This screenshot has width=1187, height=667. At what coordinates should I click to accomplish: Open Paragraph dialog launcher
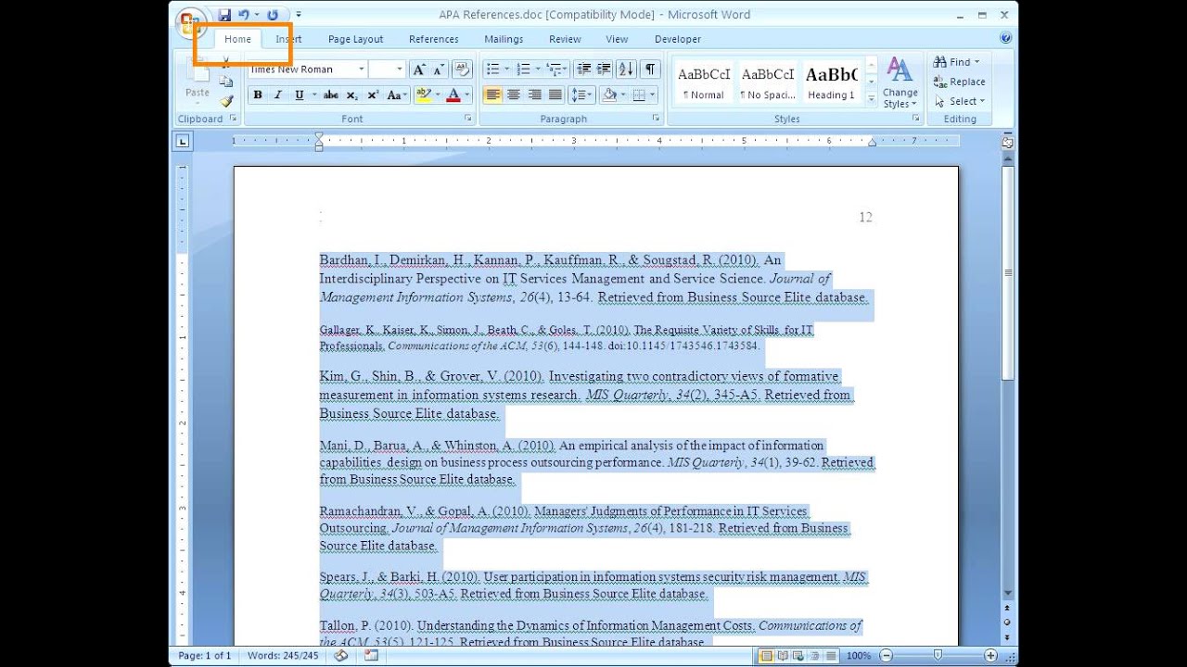[656, 119]
